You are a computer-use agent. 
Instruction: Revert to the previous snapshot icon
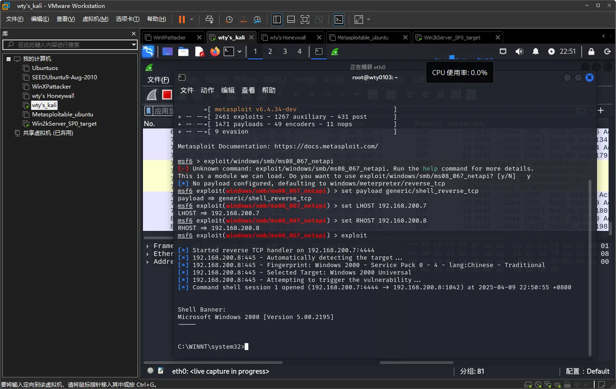243,19
